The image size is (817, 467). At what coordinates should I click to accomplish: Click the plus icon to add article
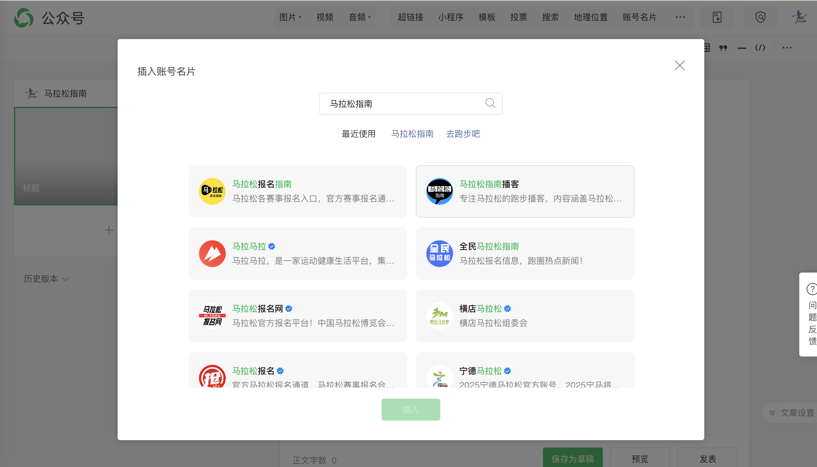click(x=109, y=230)
